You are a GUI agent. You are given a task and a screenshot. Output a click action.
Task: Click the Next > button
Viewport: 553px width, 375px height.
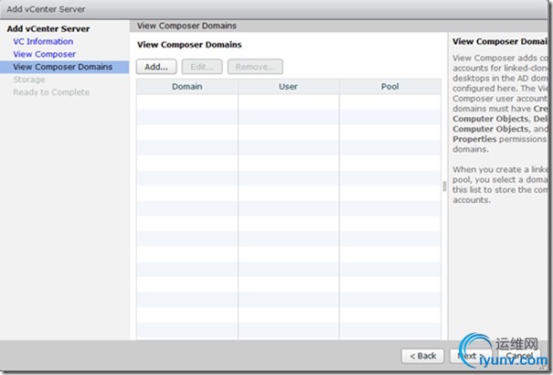471,356
